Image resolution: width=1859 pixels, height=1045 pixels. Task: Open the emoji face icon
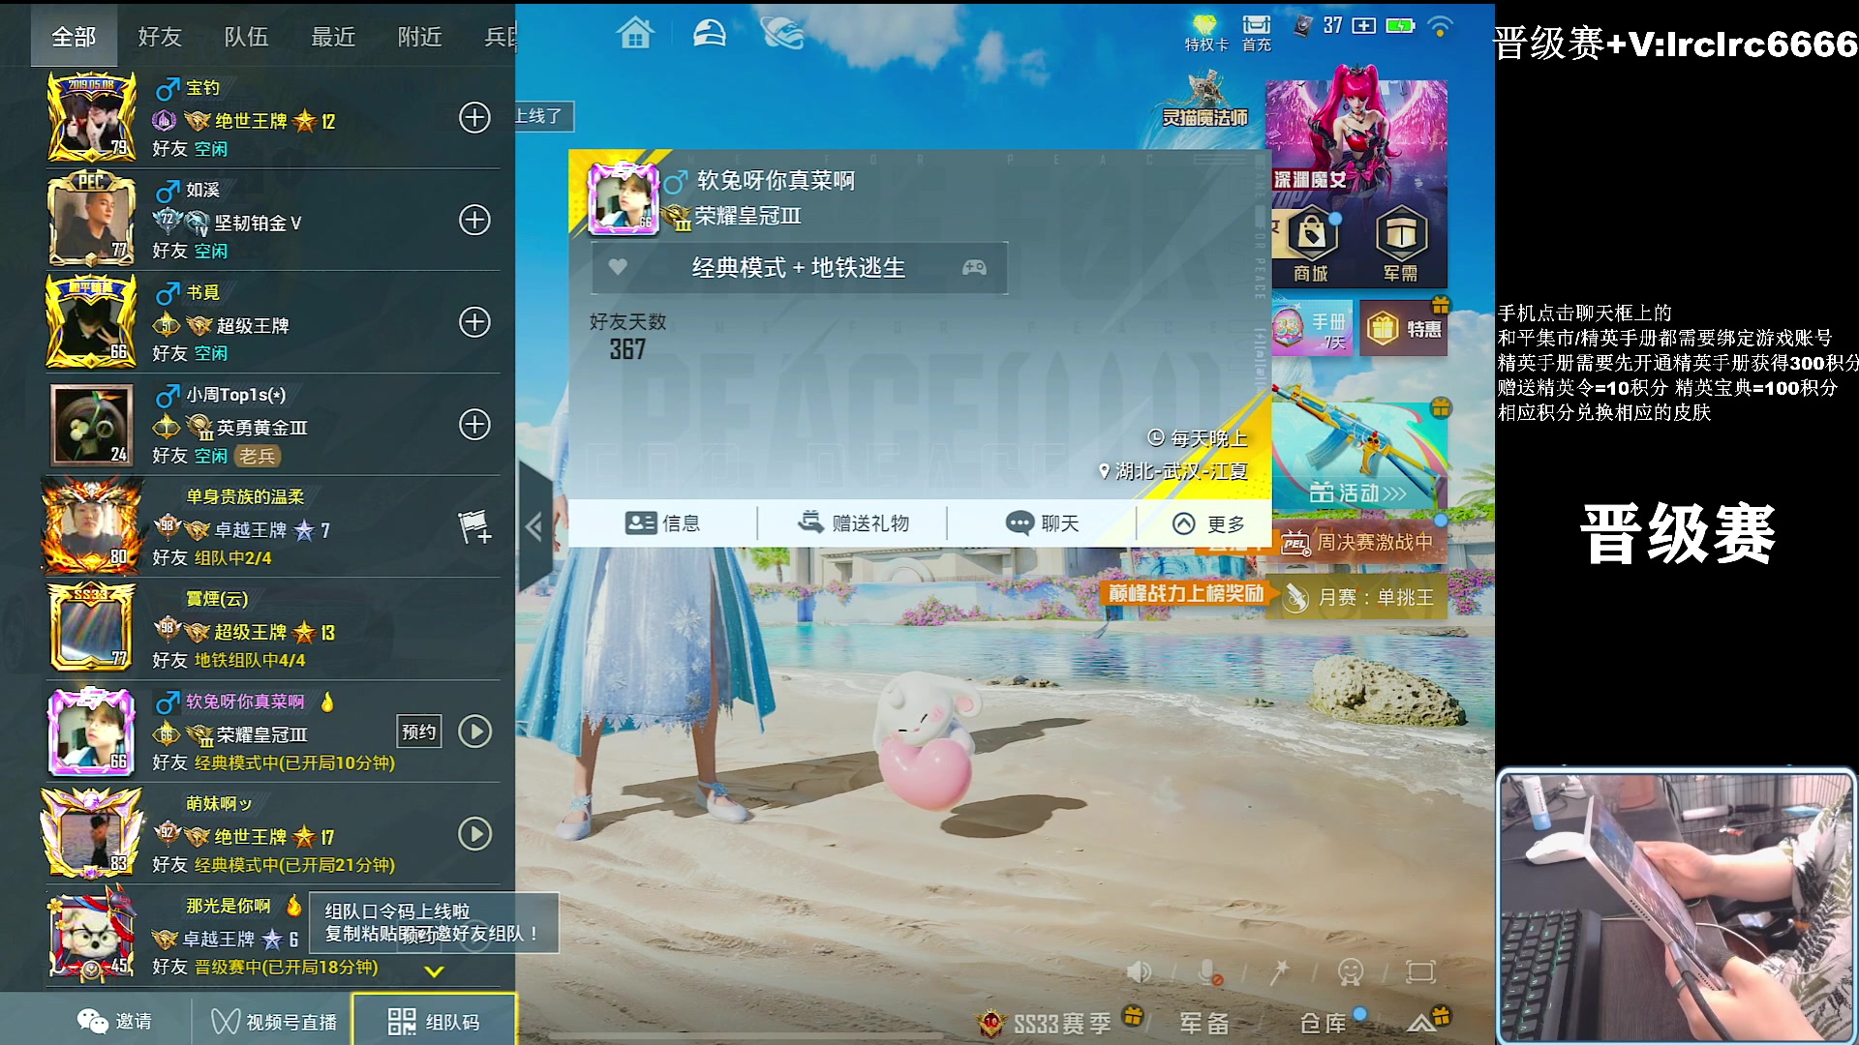pos(1350,971)
